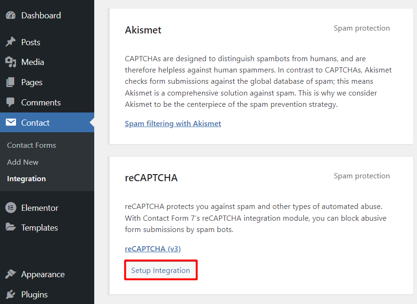Image resolution: width=417 pixels, height=304 pixels.
Task: Select the Posts pin icon
Action: [10, 42]
